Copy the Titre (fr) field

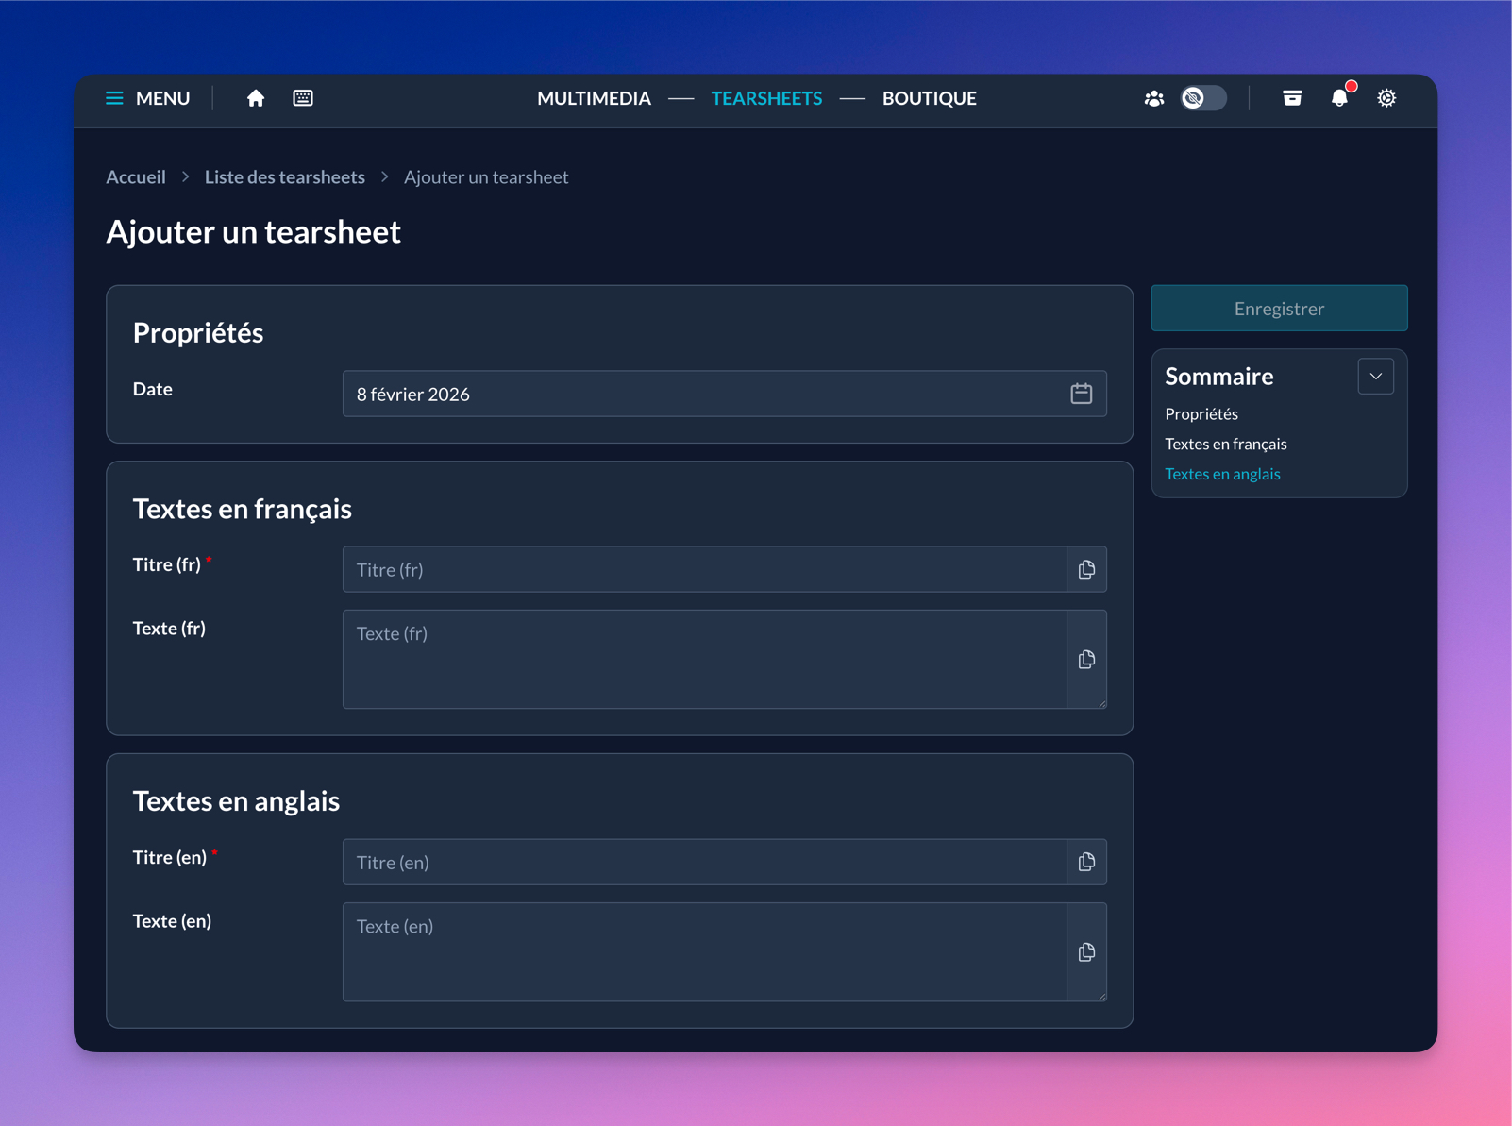[1087, 569]
